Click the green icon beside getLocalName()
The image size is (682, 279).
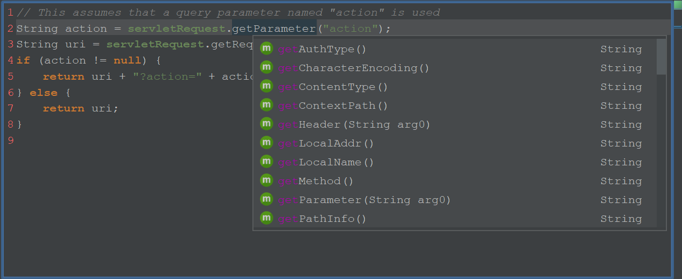(266, 162)
